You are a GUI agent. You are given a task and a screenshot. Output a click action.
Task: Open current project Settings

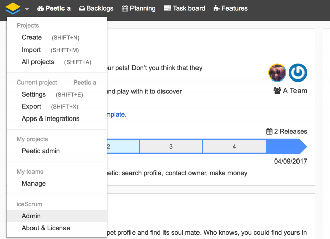pyautogui.click(x=34, y=94)
